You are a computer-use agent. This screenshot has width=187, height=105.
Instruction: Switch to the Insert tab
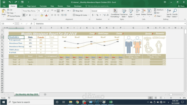tap(21, 6)
